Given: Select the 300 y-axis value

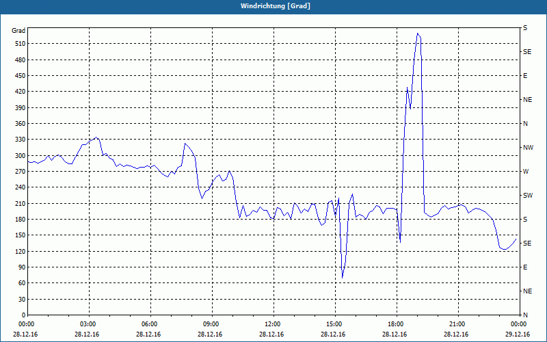Looking at the screenshot, I should click(x=21, y=156).
